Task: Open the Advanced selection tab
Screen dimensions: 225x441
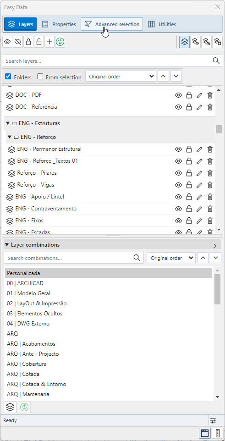Action: (112, 24)
